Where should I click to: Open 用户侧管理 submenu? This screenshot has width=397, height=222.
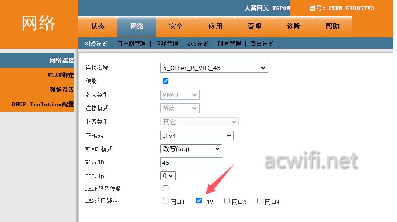(132, 43)
